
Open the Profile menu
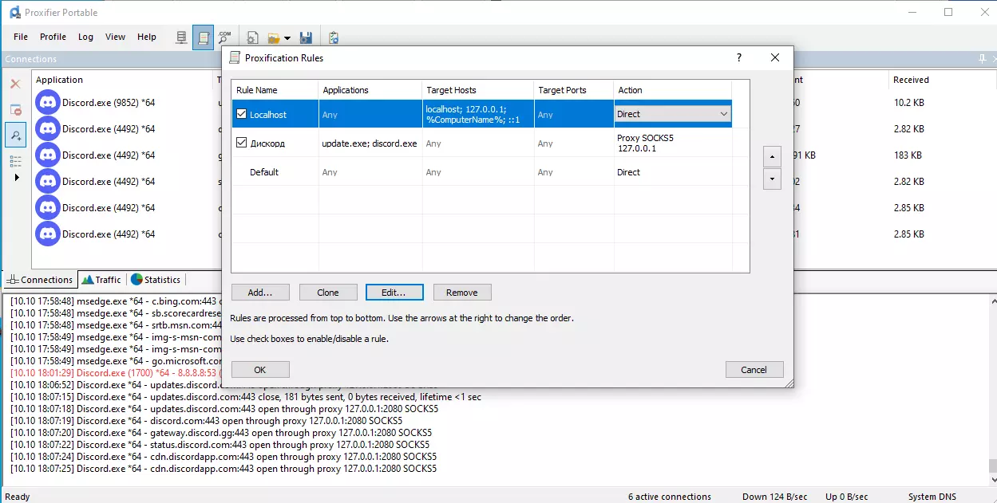click(x=53, y=37)
